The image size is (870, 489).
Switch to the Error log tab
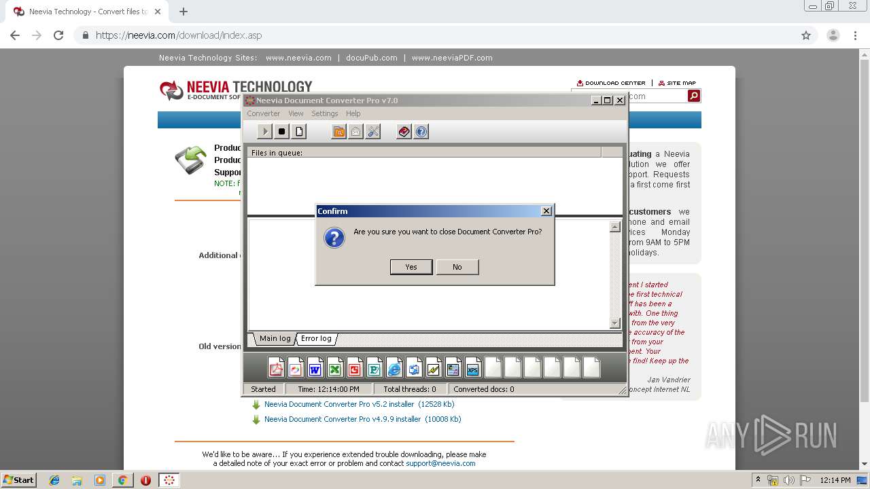click(316, 338)
